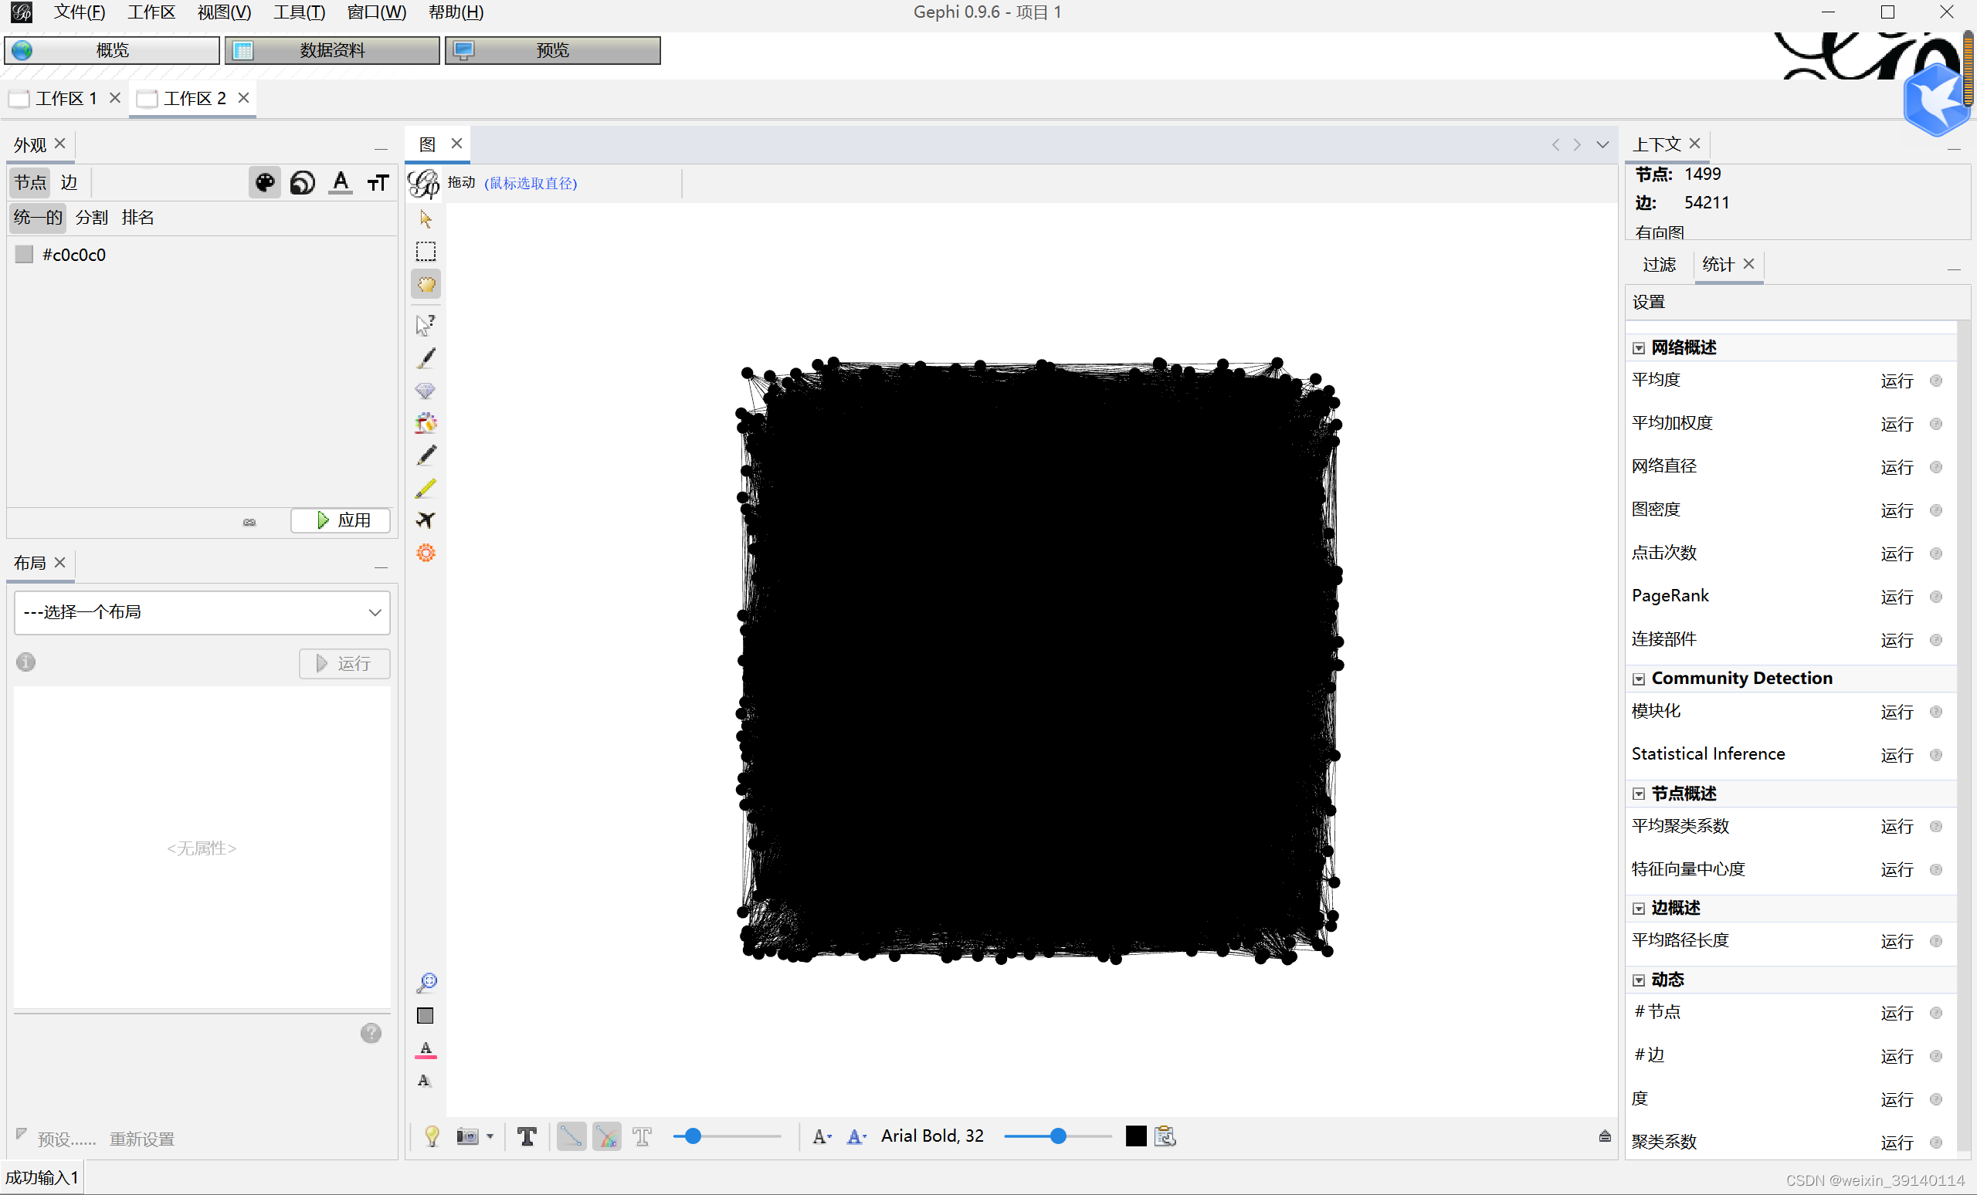
Task: Select the shortest path airplane tool
Action: coord(426,520)
